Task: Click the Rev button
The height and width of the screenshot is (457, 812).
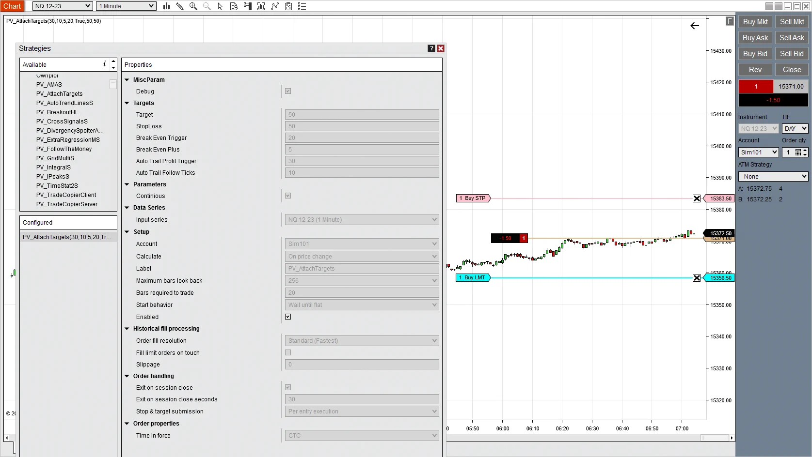Action: coord(755,70)
